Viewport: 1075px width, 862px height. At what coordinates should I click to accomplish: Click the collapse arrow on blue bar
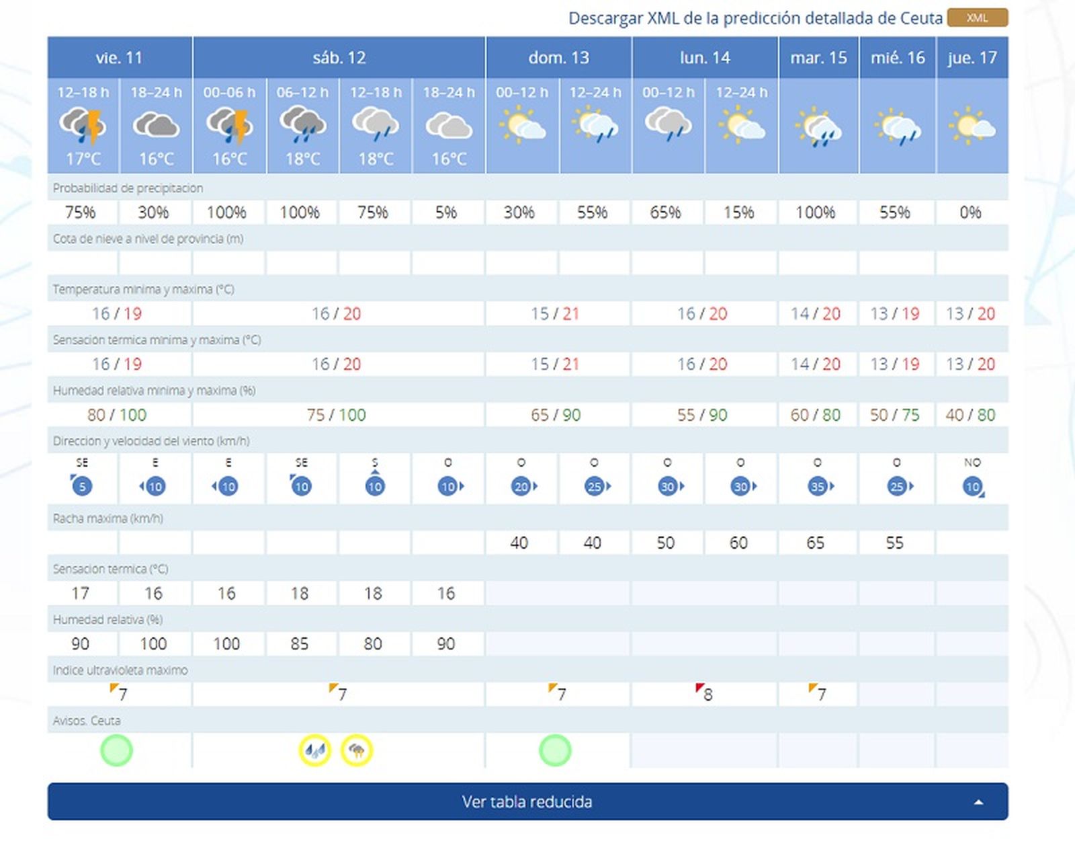pyautogui.click(x=978, y=802)
